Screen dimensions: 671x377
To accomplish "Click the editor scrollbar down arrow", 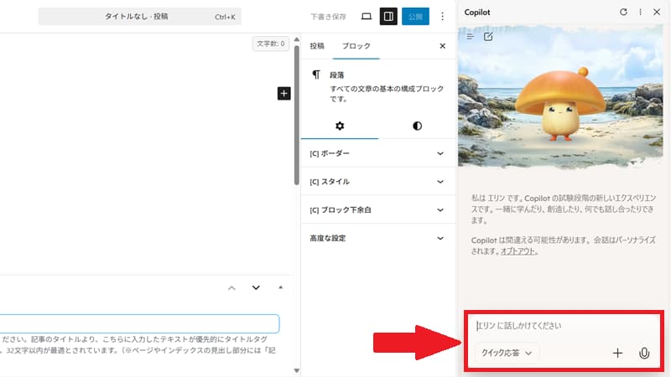I will point(297,370).
